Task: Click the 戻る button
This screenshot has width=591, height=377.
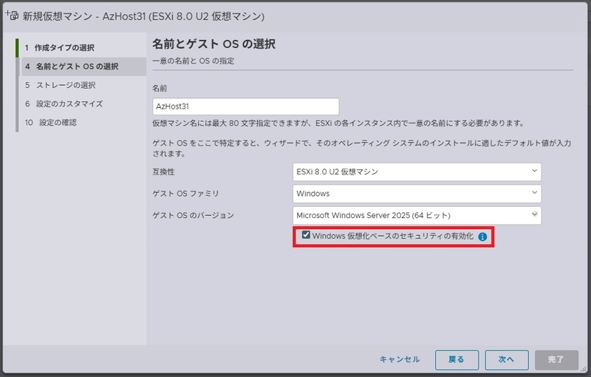Action: tap(457, 360)
